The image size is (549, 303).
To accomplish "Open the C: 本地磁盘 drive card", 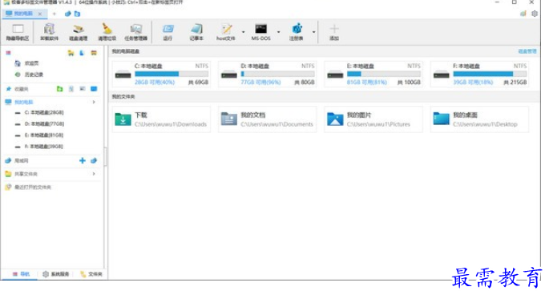I will pyautogui.click(x=161, y=74).
